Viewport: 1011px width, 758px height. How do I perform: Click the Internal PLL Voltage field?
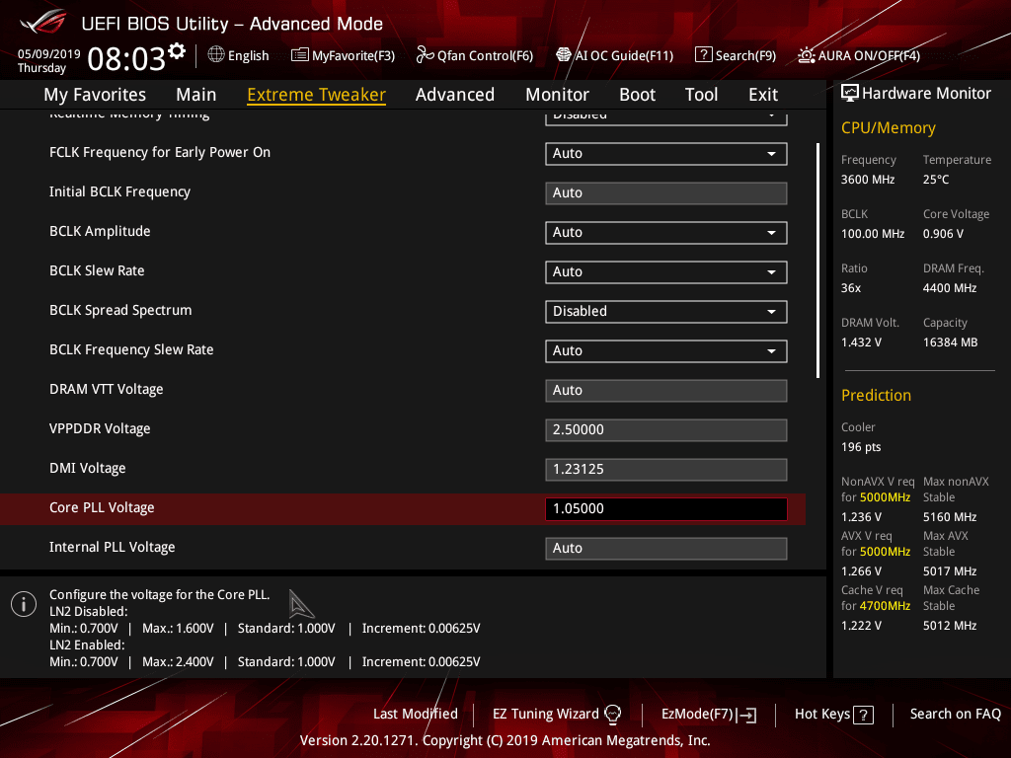666,549
